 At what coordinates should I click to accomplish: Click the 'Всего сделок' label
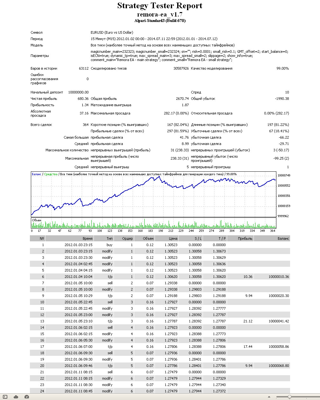point(41,125)
